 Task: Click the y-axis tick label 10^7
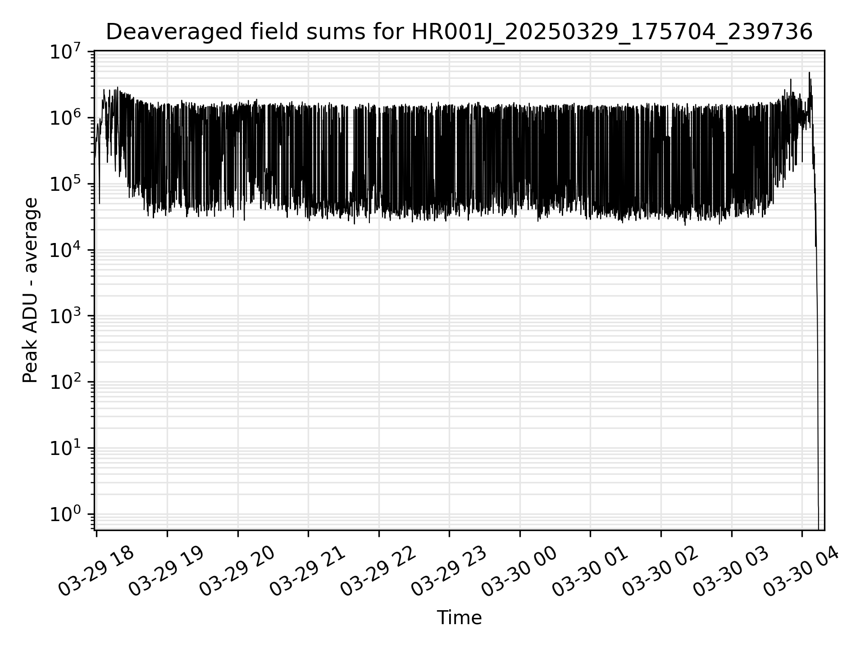tap(65, 52)
